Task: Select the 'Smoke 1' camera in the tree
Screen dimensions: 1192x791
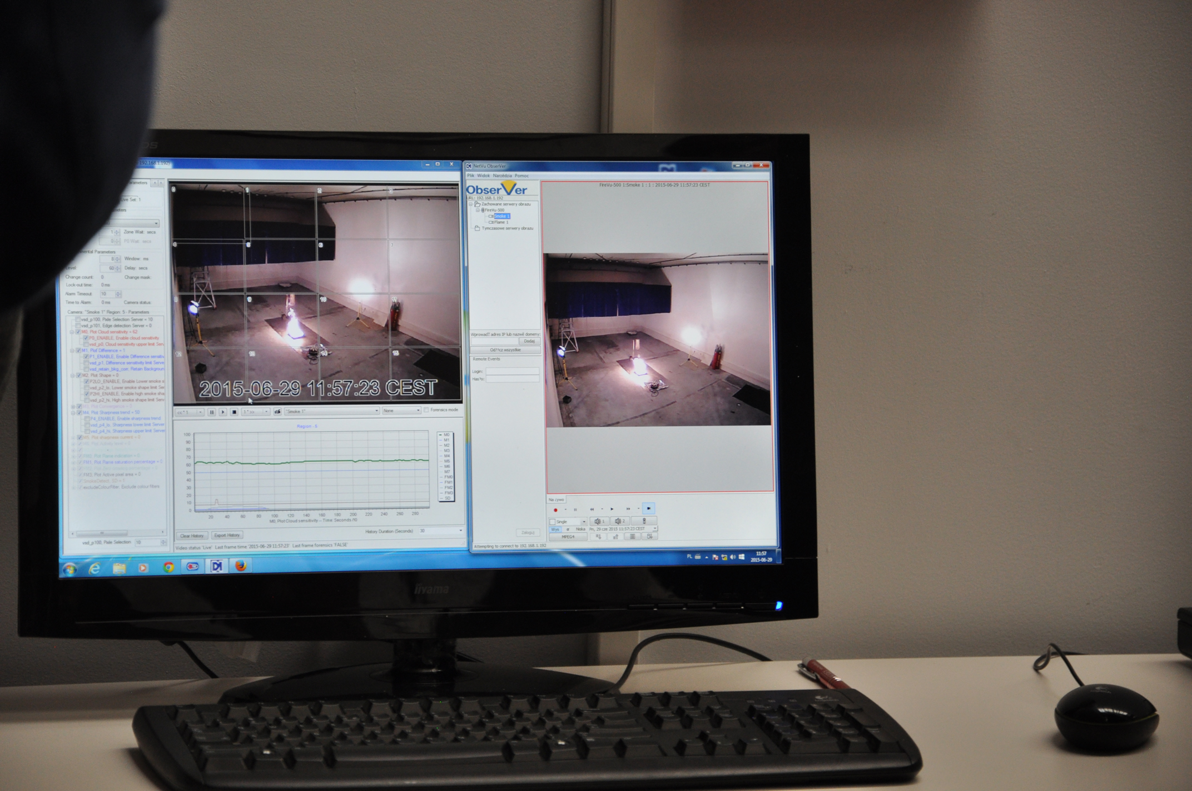Action: click(x=502, y=216)
